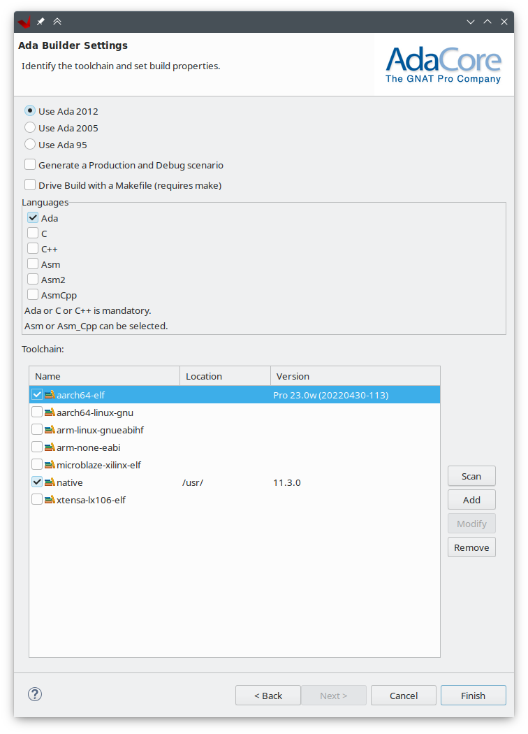The width and height of the screenshot is (528, 734).
Task: Click the Scan button
Action: tap(471, 476)
